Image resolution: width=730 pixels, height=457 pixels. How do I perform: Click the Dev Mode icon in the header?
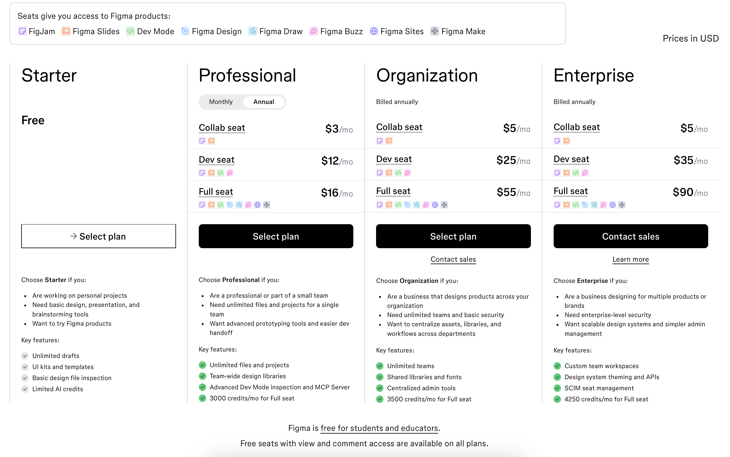130,31
